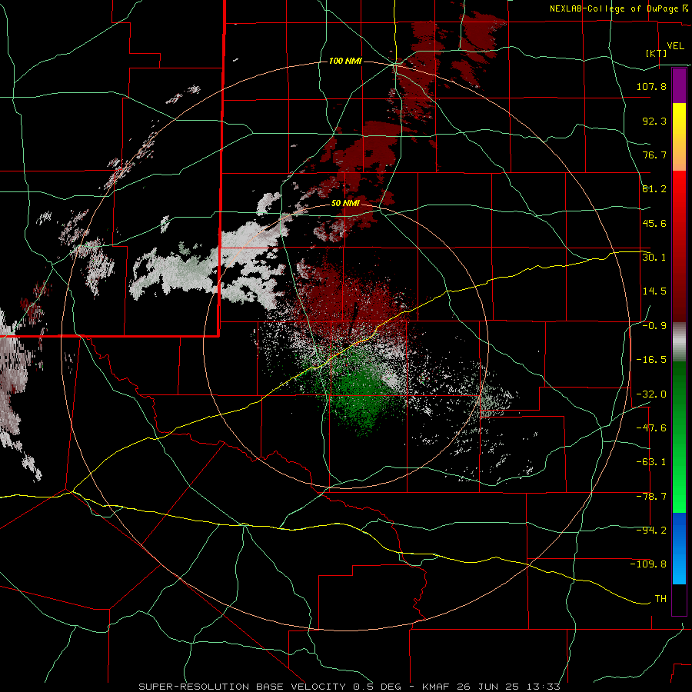The height and width of the screenshot is (692, 692).
Task: Click the -63.1 velocity scale value
Action: point(651,462)
